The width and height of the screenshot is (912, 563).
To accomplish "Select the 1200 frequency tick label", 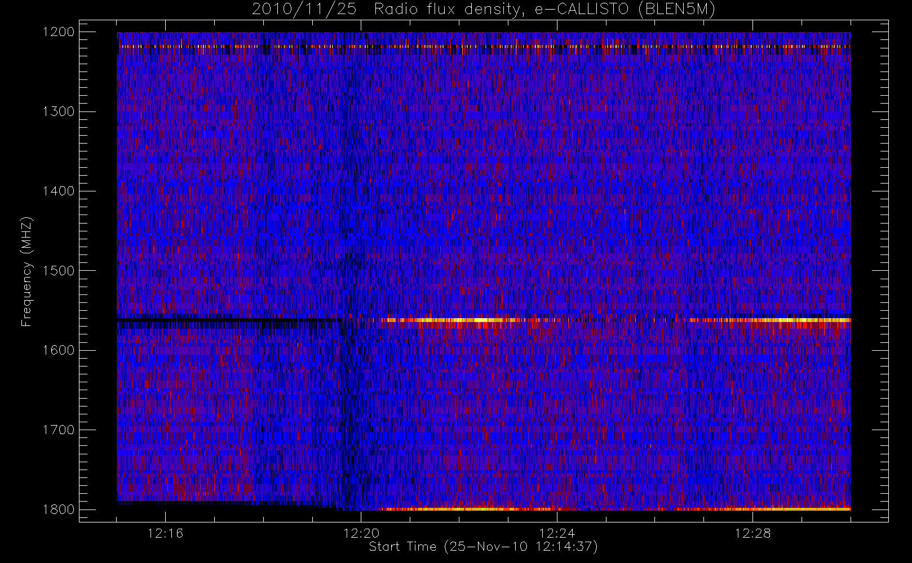I will pyautogui.click(x=59, y=32).
